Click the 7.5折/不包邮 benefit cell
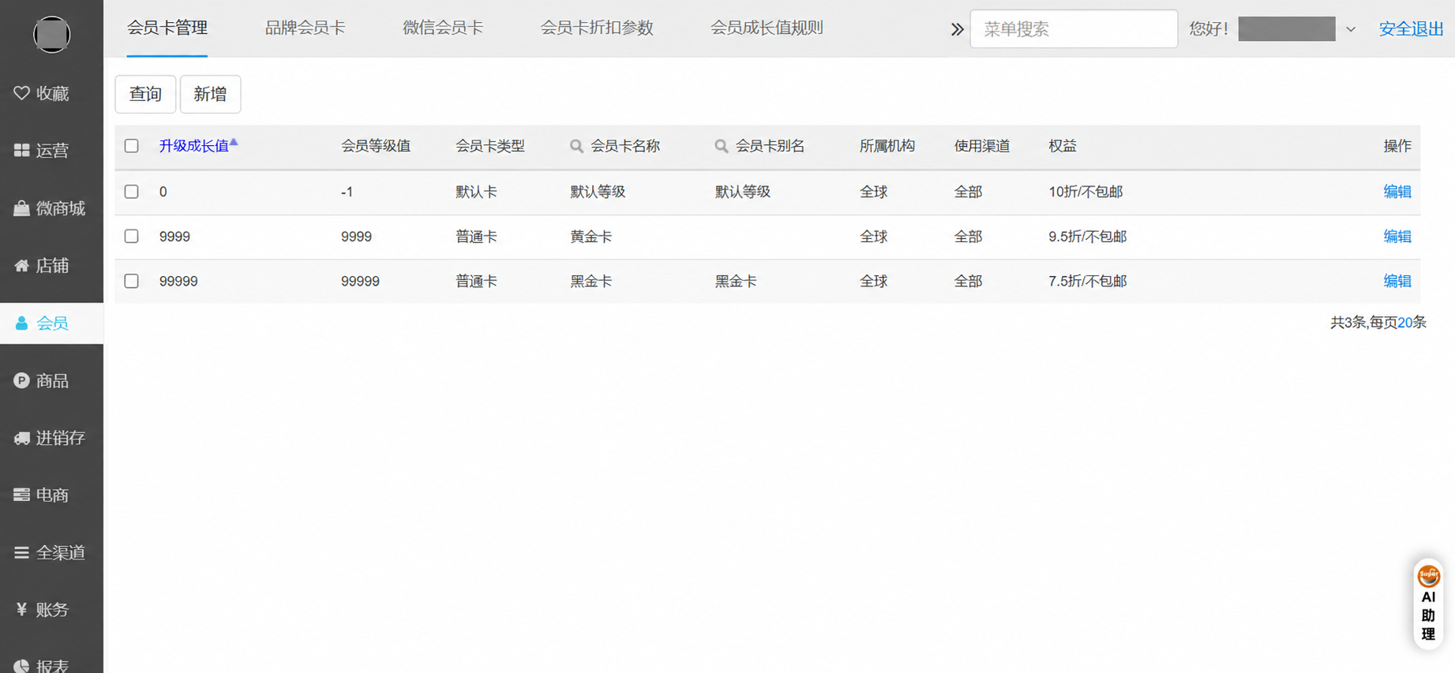This screenshot has height=673, width=1455. pos(1087,281)
